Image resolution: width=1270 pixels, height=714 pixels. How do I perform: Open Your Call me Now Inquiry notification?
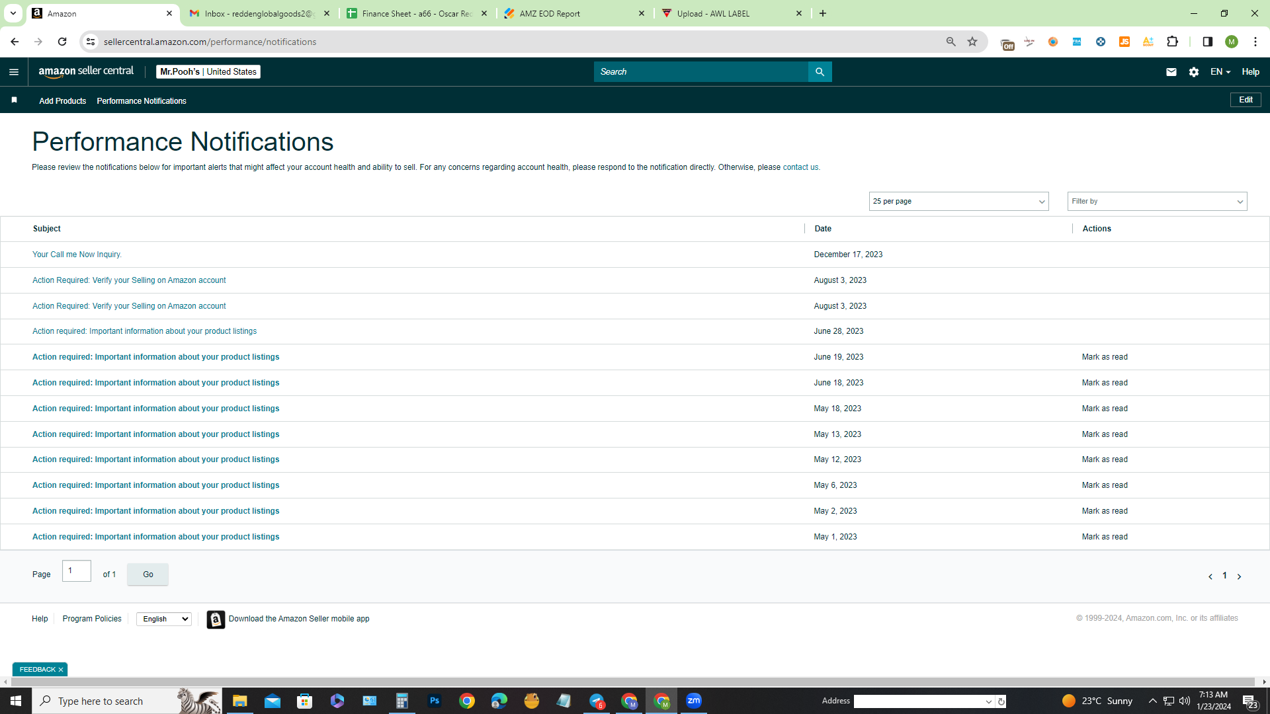[77, 255]
